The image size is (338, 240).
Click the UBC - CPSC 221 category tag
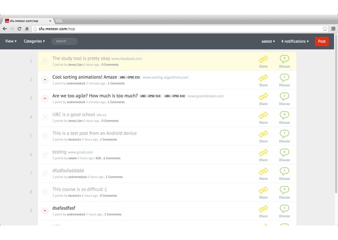pos(130,77)
